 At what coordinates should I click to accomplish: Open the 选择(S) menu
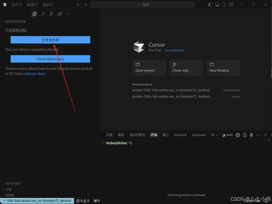pos(48,5)
